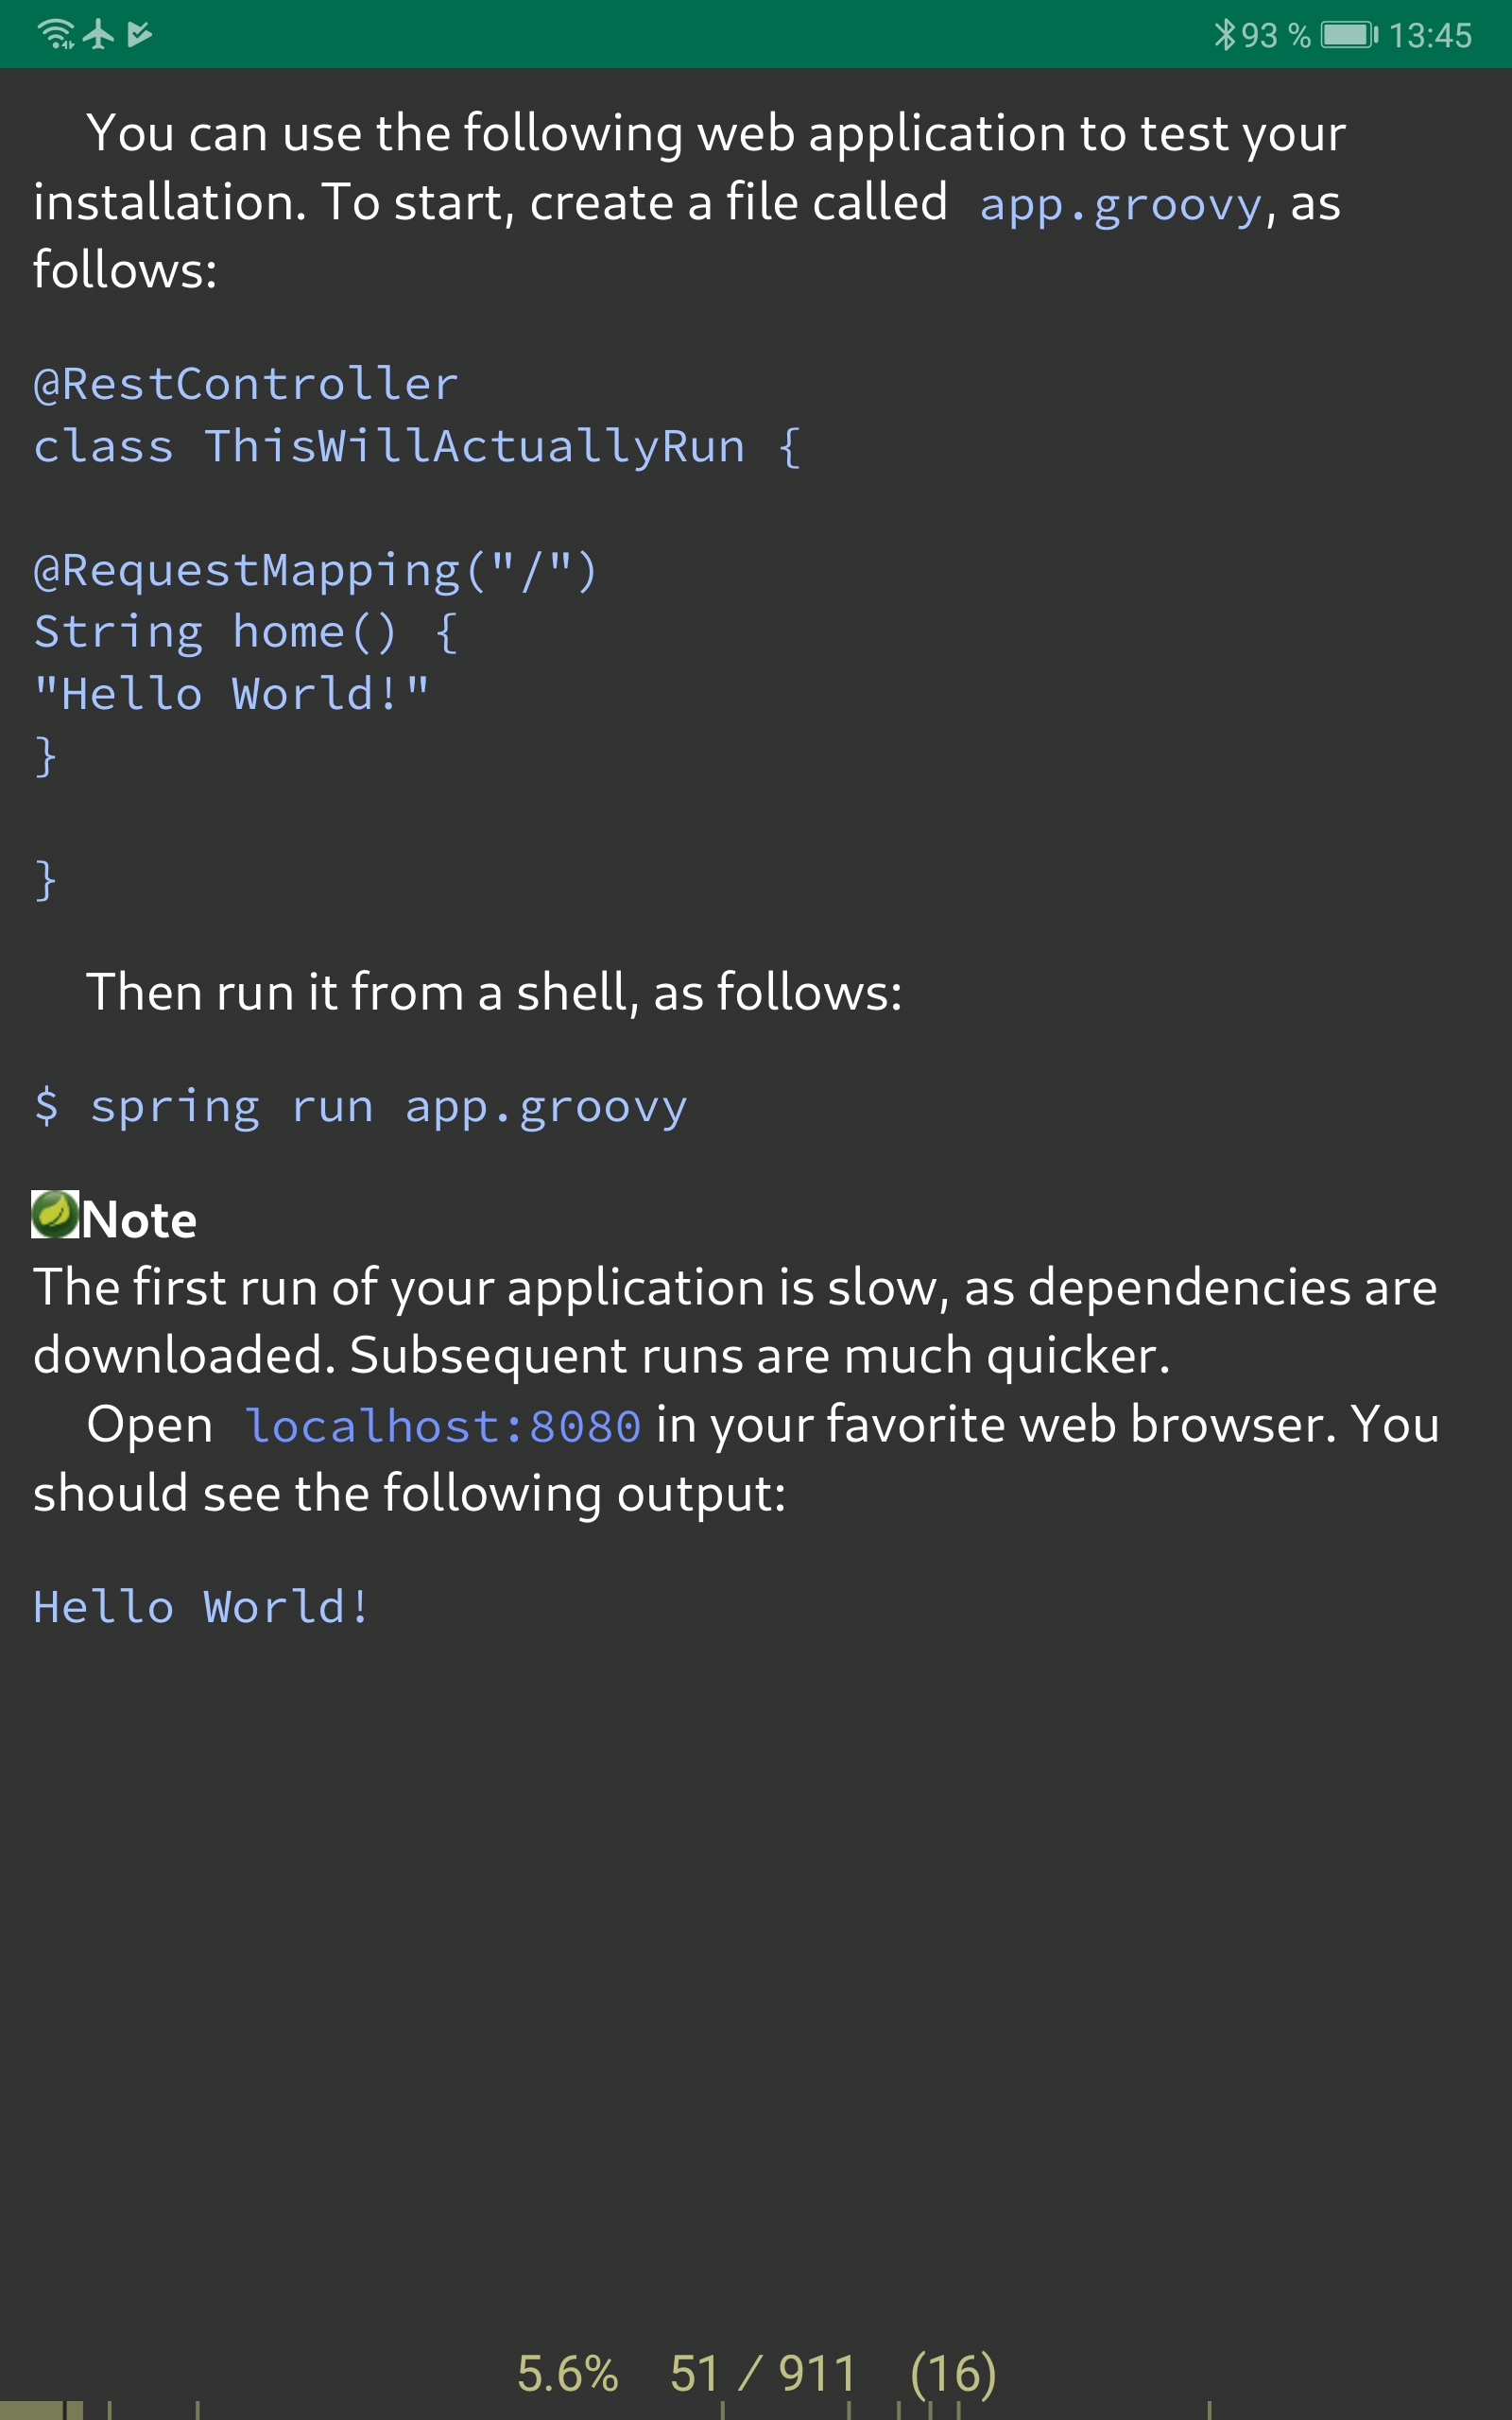Screen dimensions: 1512x2420
Task: Tap the clock showing 13:45
Action: [1433, 36]
